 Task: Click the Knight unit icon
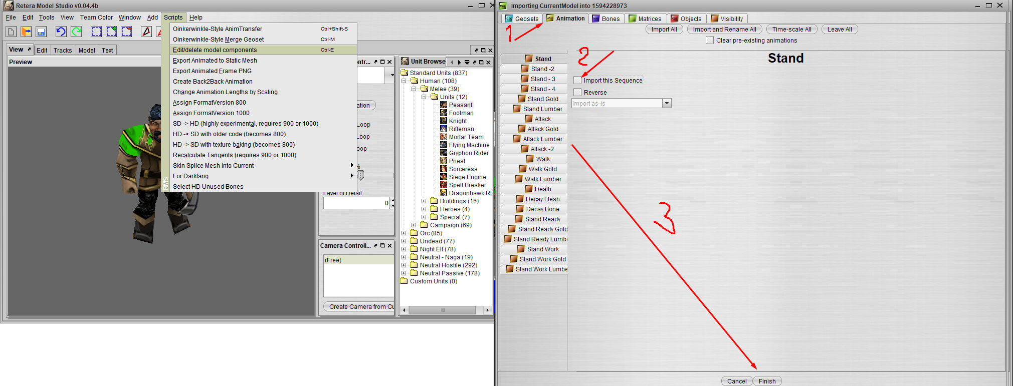444,121
